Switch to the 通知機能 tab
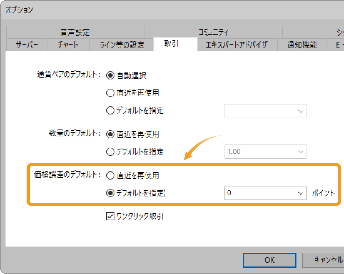Viewport: 344px width, 274px height. click(302, 45)
